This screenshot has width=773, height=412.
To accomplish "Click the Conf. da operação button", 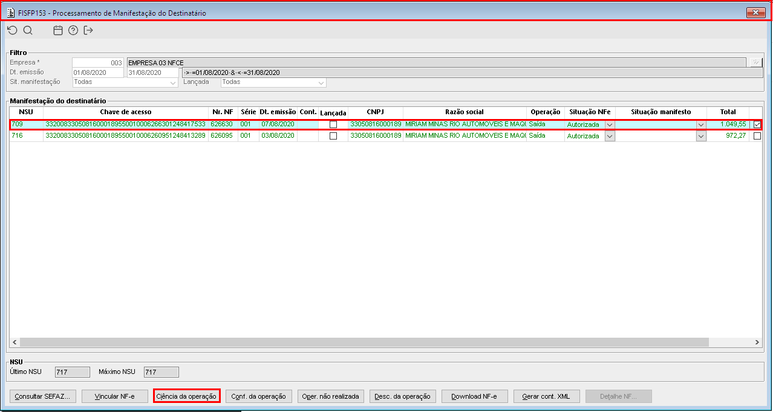I will [259, 396].
